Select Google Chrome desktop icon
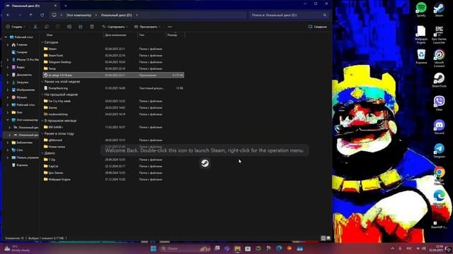The image size is (453, 254). click(x=439, y=176)
